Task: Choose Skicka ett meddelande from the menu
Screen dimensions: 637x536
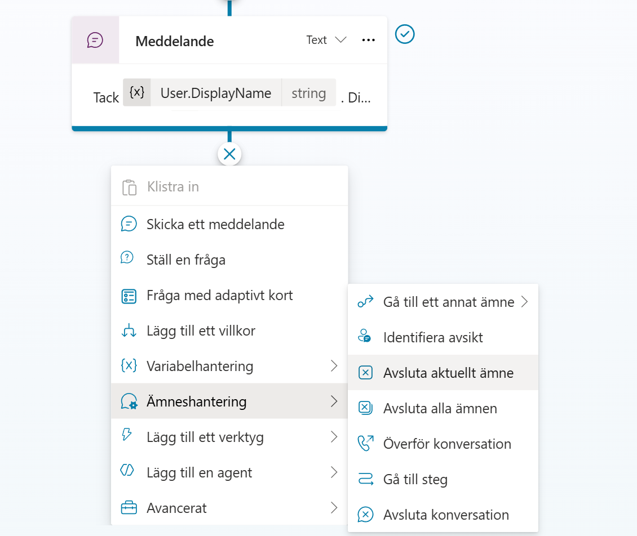Action: [229, 224]
